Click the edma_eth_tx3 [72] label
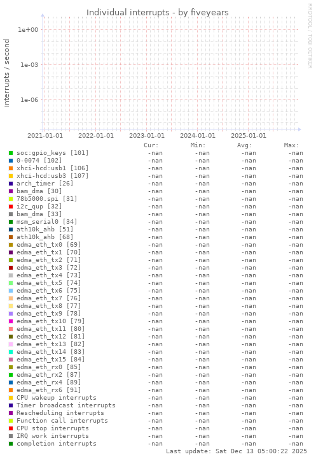Image resolution: width=316 pixels, height=459 pixels. (48, 268)
